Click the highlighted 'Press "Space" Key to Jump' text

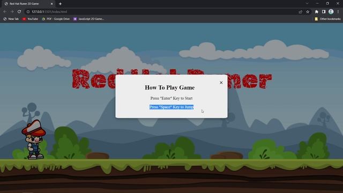point(171,107)
